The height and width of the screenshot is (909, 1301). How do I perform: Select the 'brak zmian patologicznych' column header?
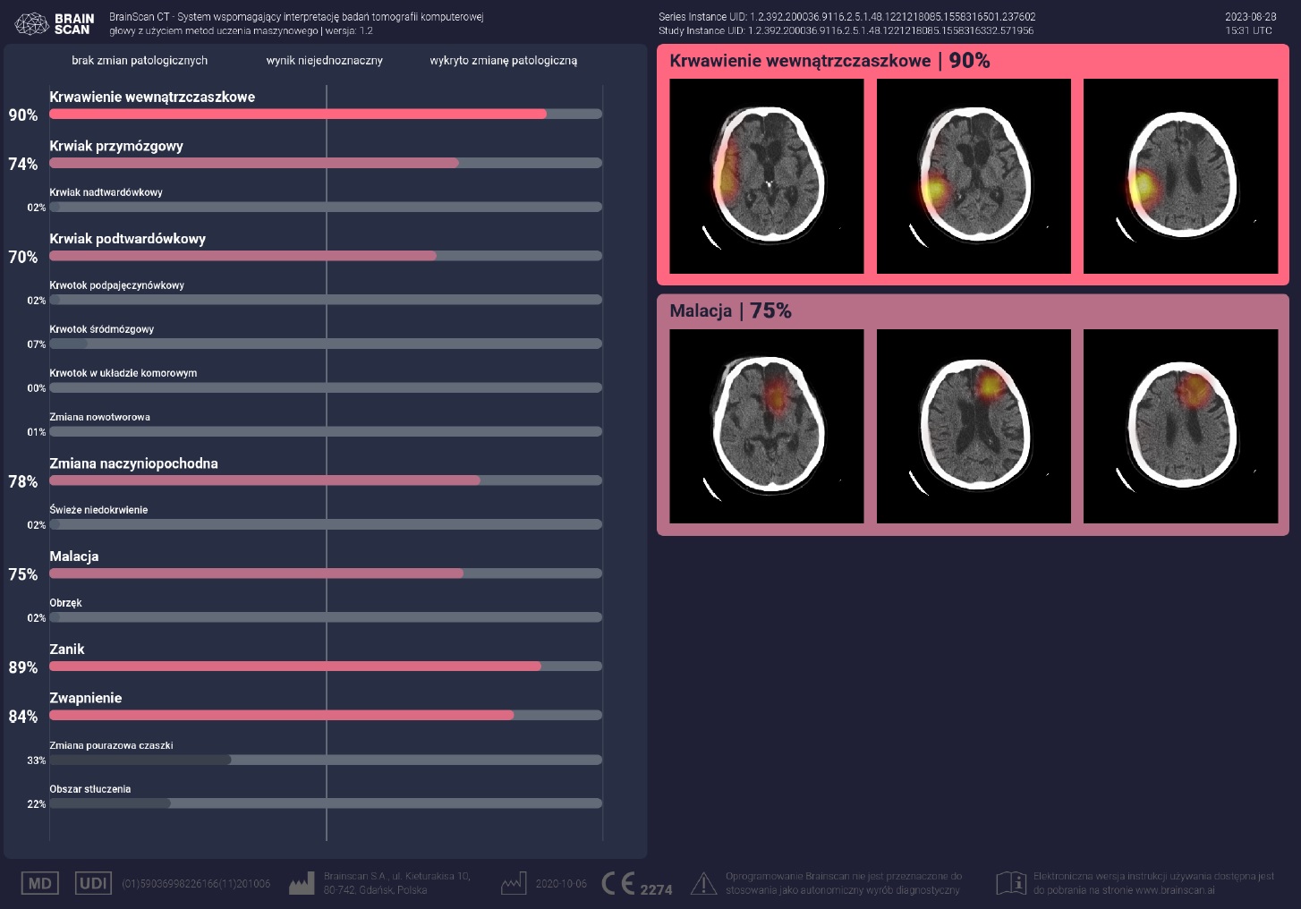(x=140, y=61)
